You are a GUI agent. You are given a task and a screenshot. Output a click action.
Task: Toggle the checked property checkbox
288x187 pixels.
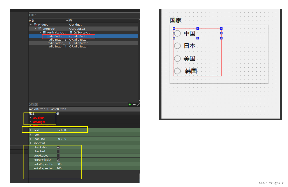tap(58, 151)
